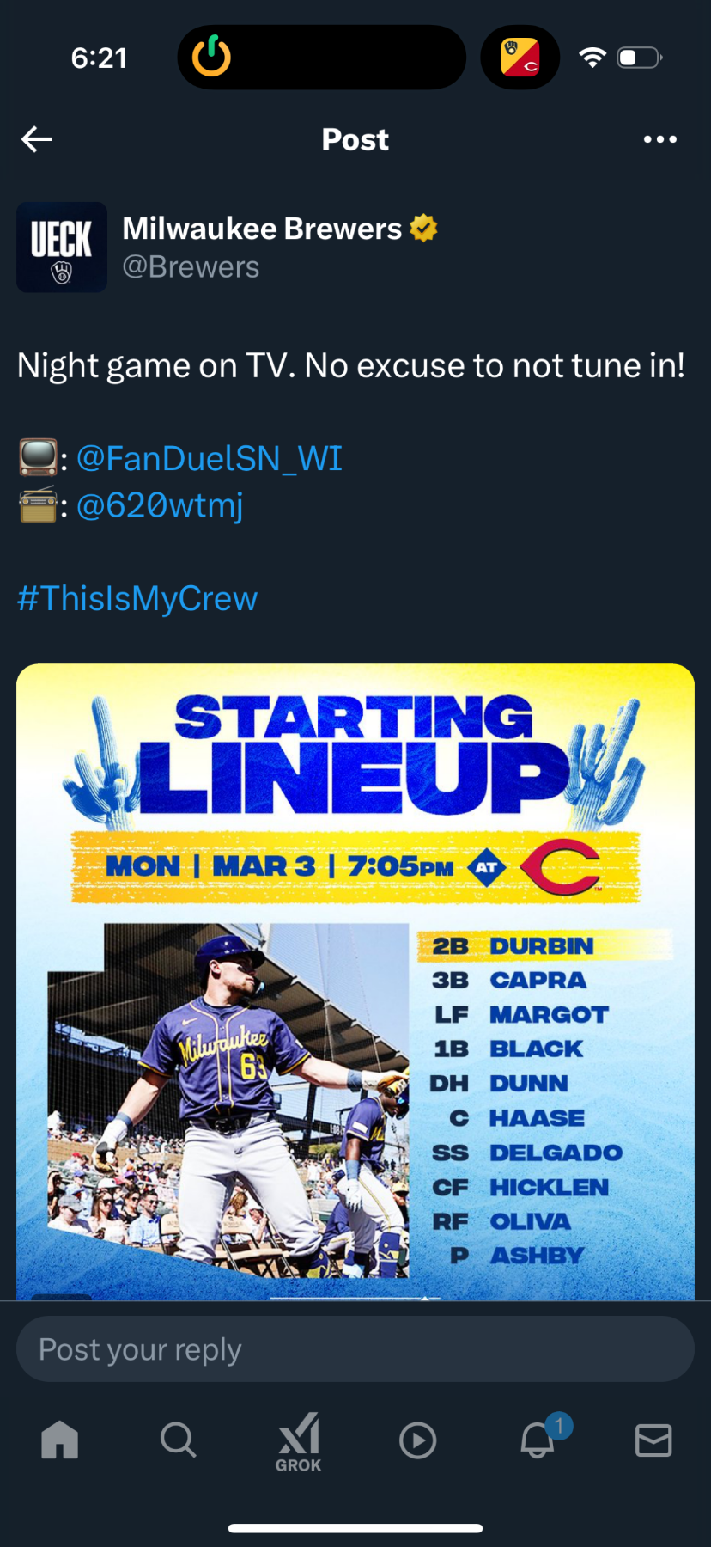Go to the Home tab
The height and width of the screenshot is (1547, 711).
(x=60, y=1440)
